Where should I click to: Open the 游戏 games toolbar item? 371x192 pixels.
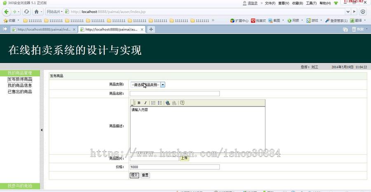click(x=312, y=21)
